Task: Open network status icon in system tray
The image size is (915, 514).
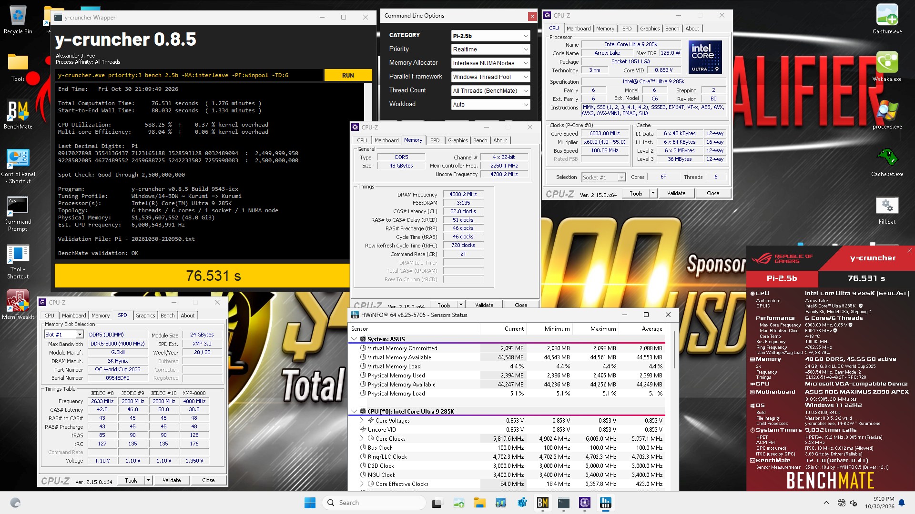Action: 842,503
